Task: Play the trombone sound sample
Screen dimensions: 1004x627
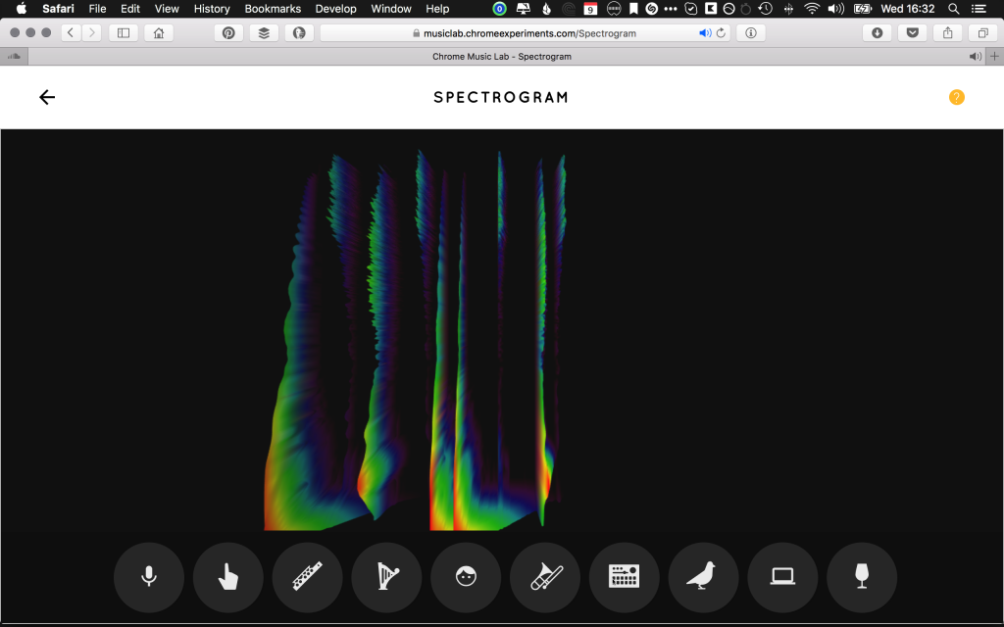Action: (x=545, y=578)
